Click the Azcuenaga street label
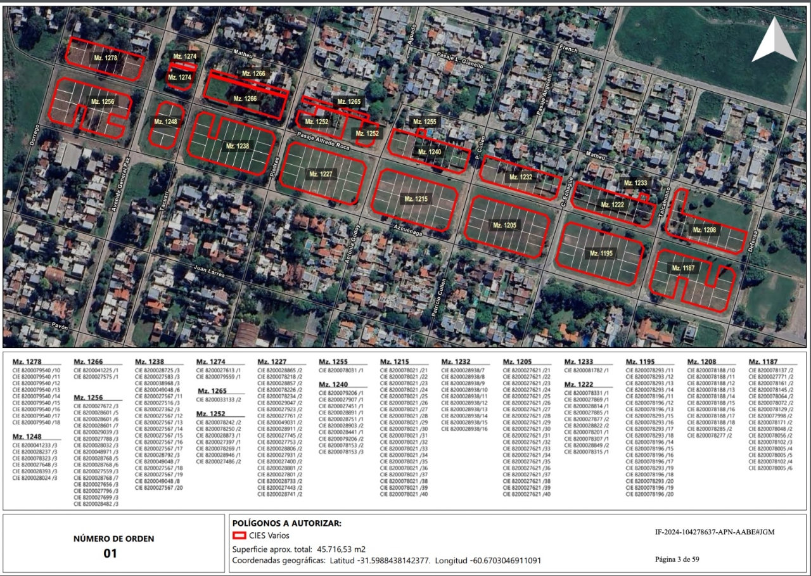Image resolution: width=811 pixels, height=576 pixels. [407, 228]
